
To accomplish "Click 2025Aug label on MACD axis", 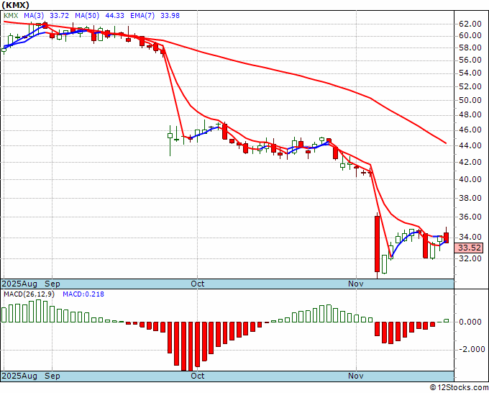I will [x=19, y=376].
